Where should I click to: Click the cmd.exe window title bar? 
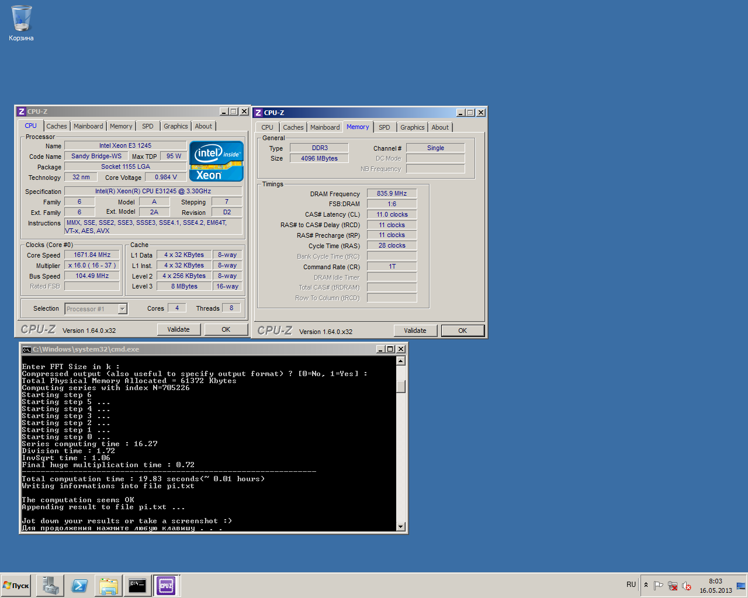pos(213,349)
